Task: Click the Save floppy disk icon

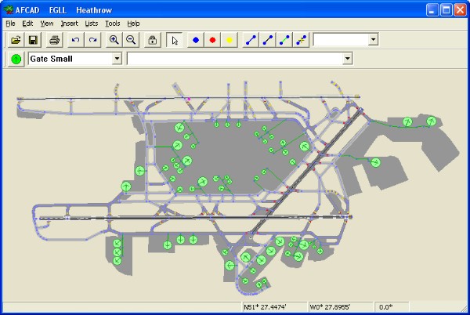Action: (x=33, y=40)
